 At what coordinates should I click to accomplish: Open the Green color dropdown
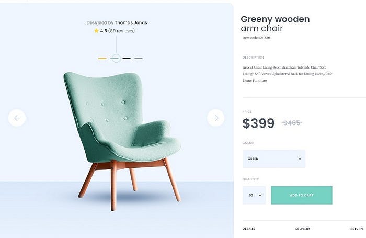[274, 159]
